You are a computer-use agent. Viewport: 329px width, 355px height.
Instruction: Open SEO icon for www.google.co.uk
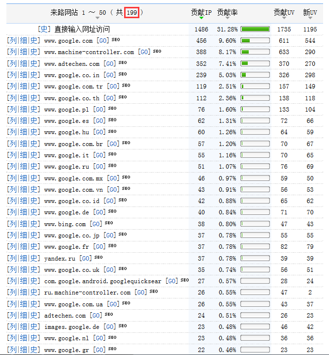[123, 268]
